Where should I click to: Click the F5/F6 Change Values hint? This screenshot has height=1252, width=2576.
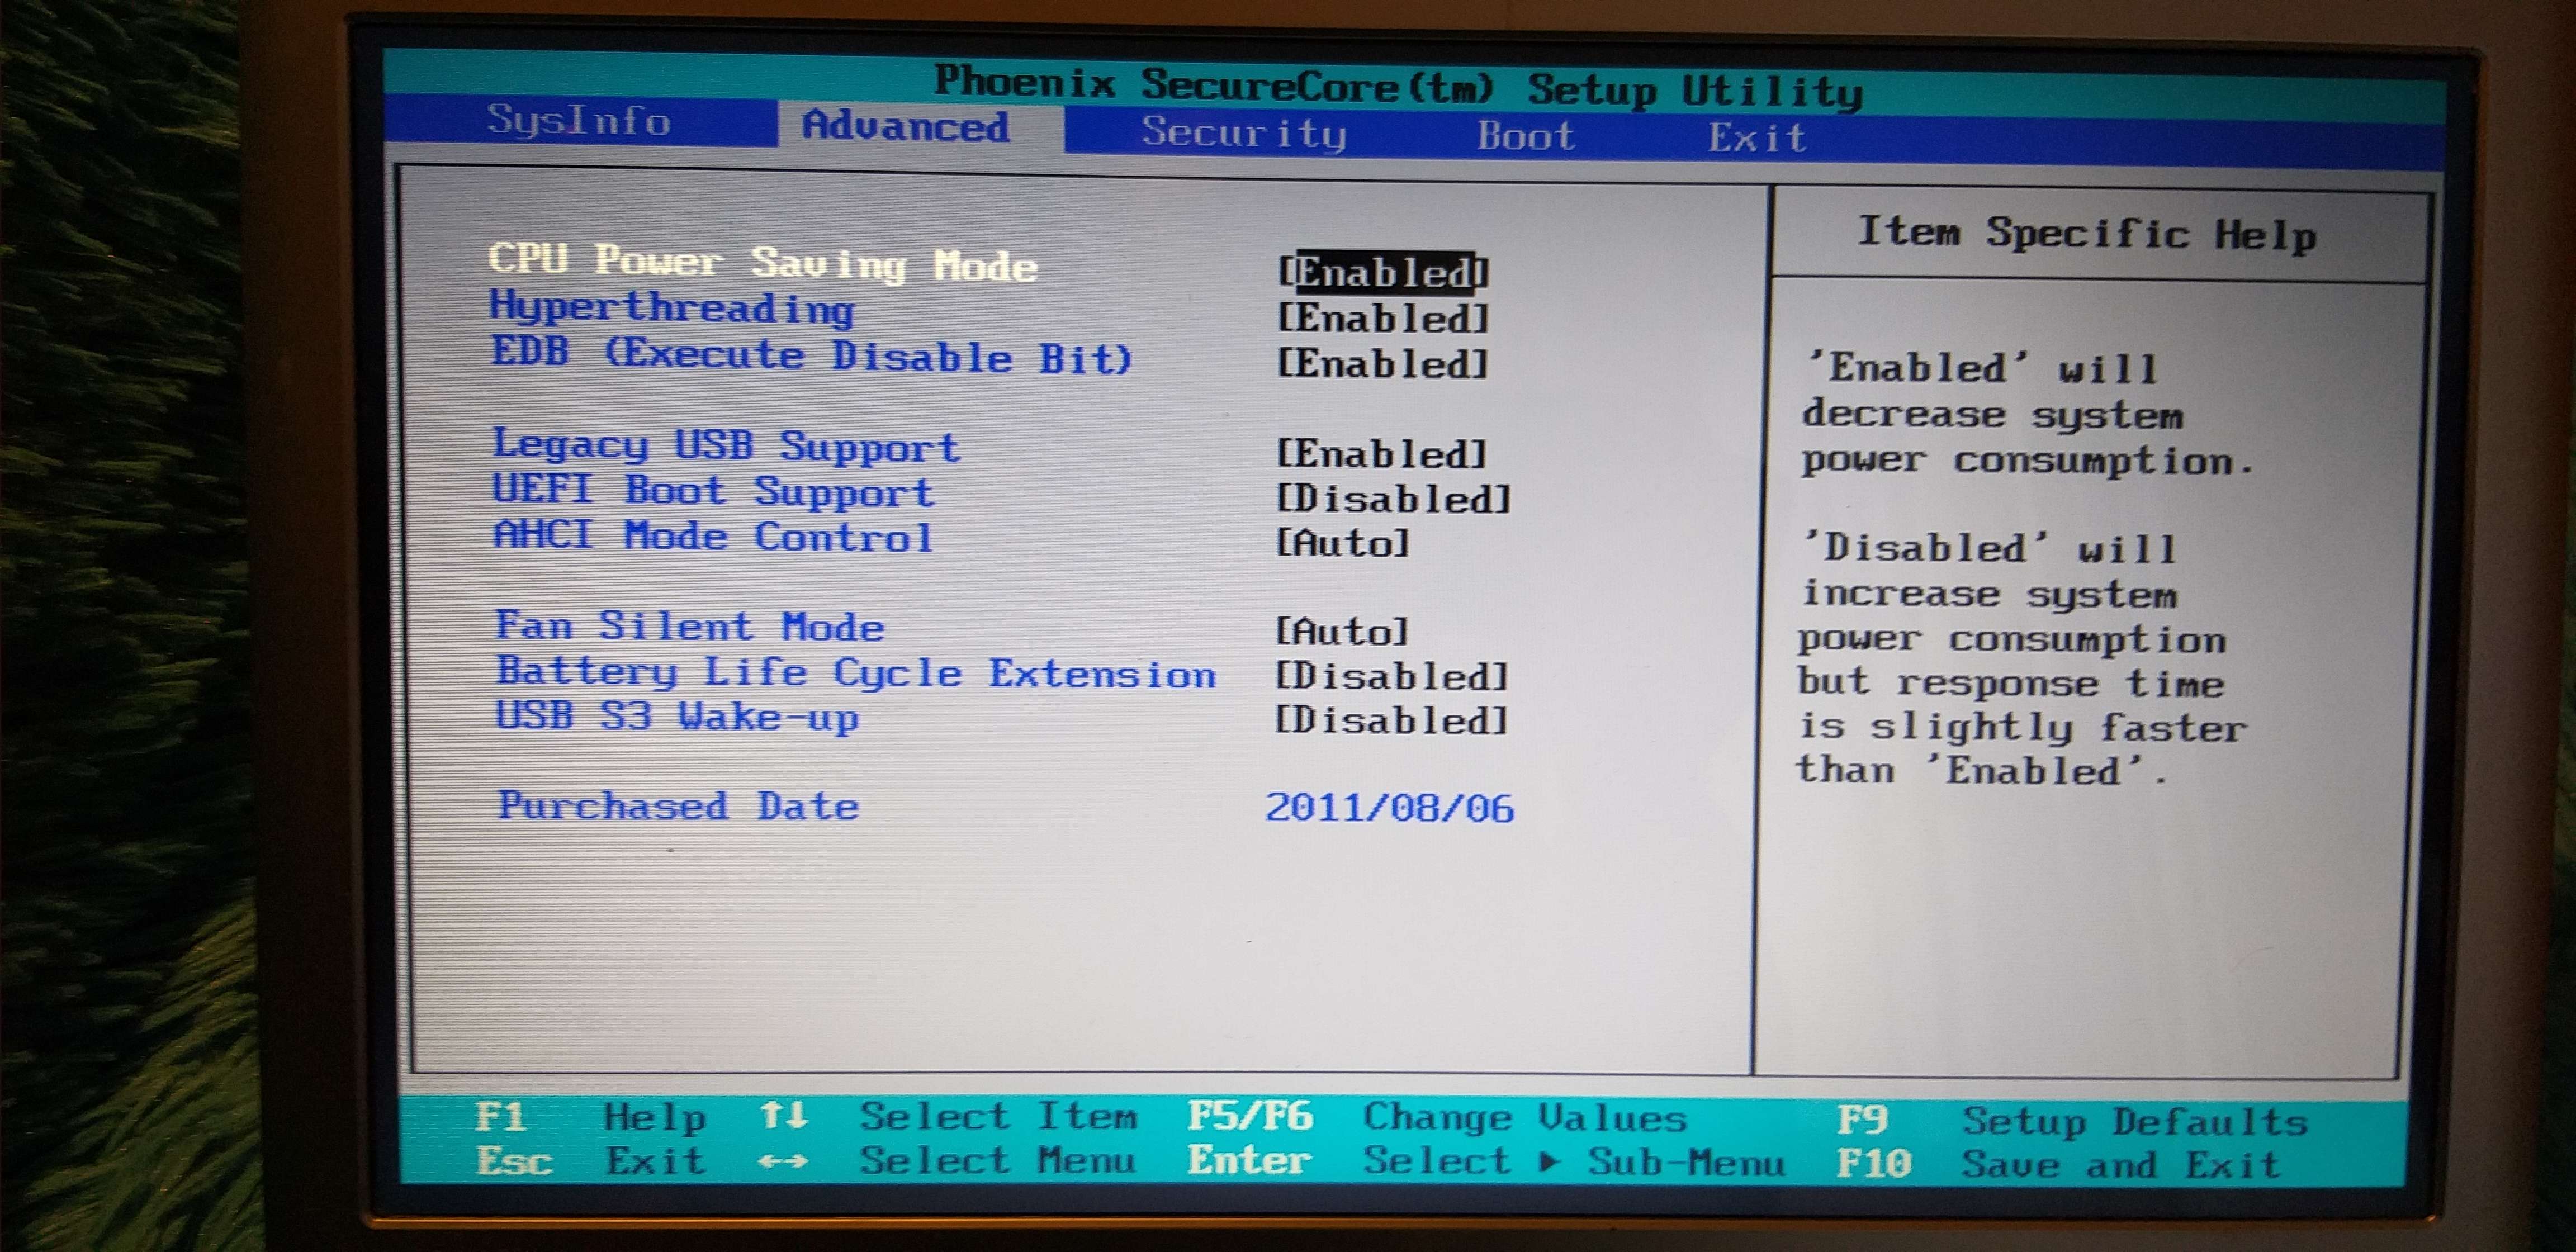1438,1117
